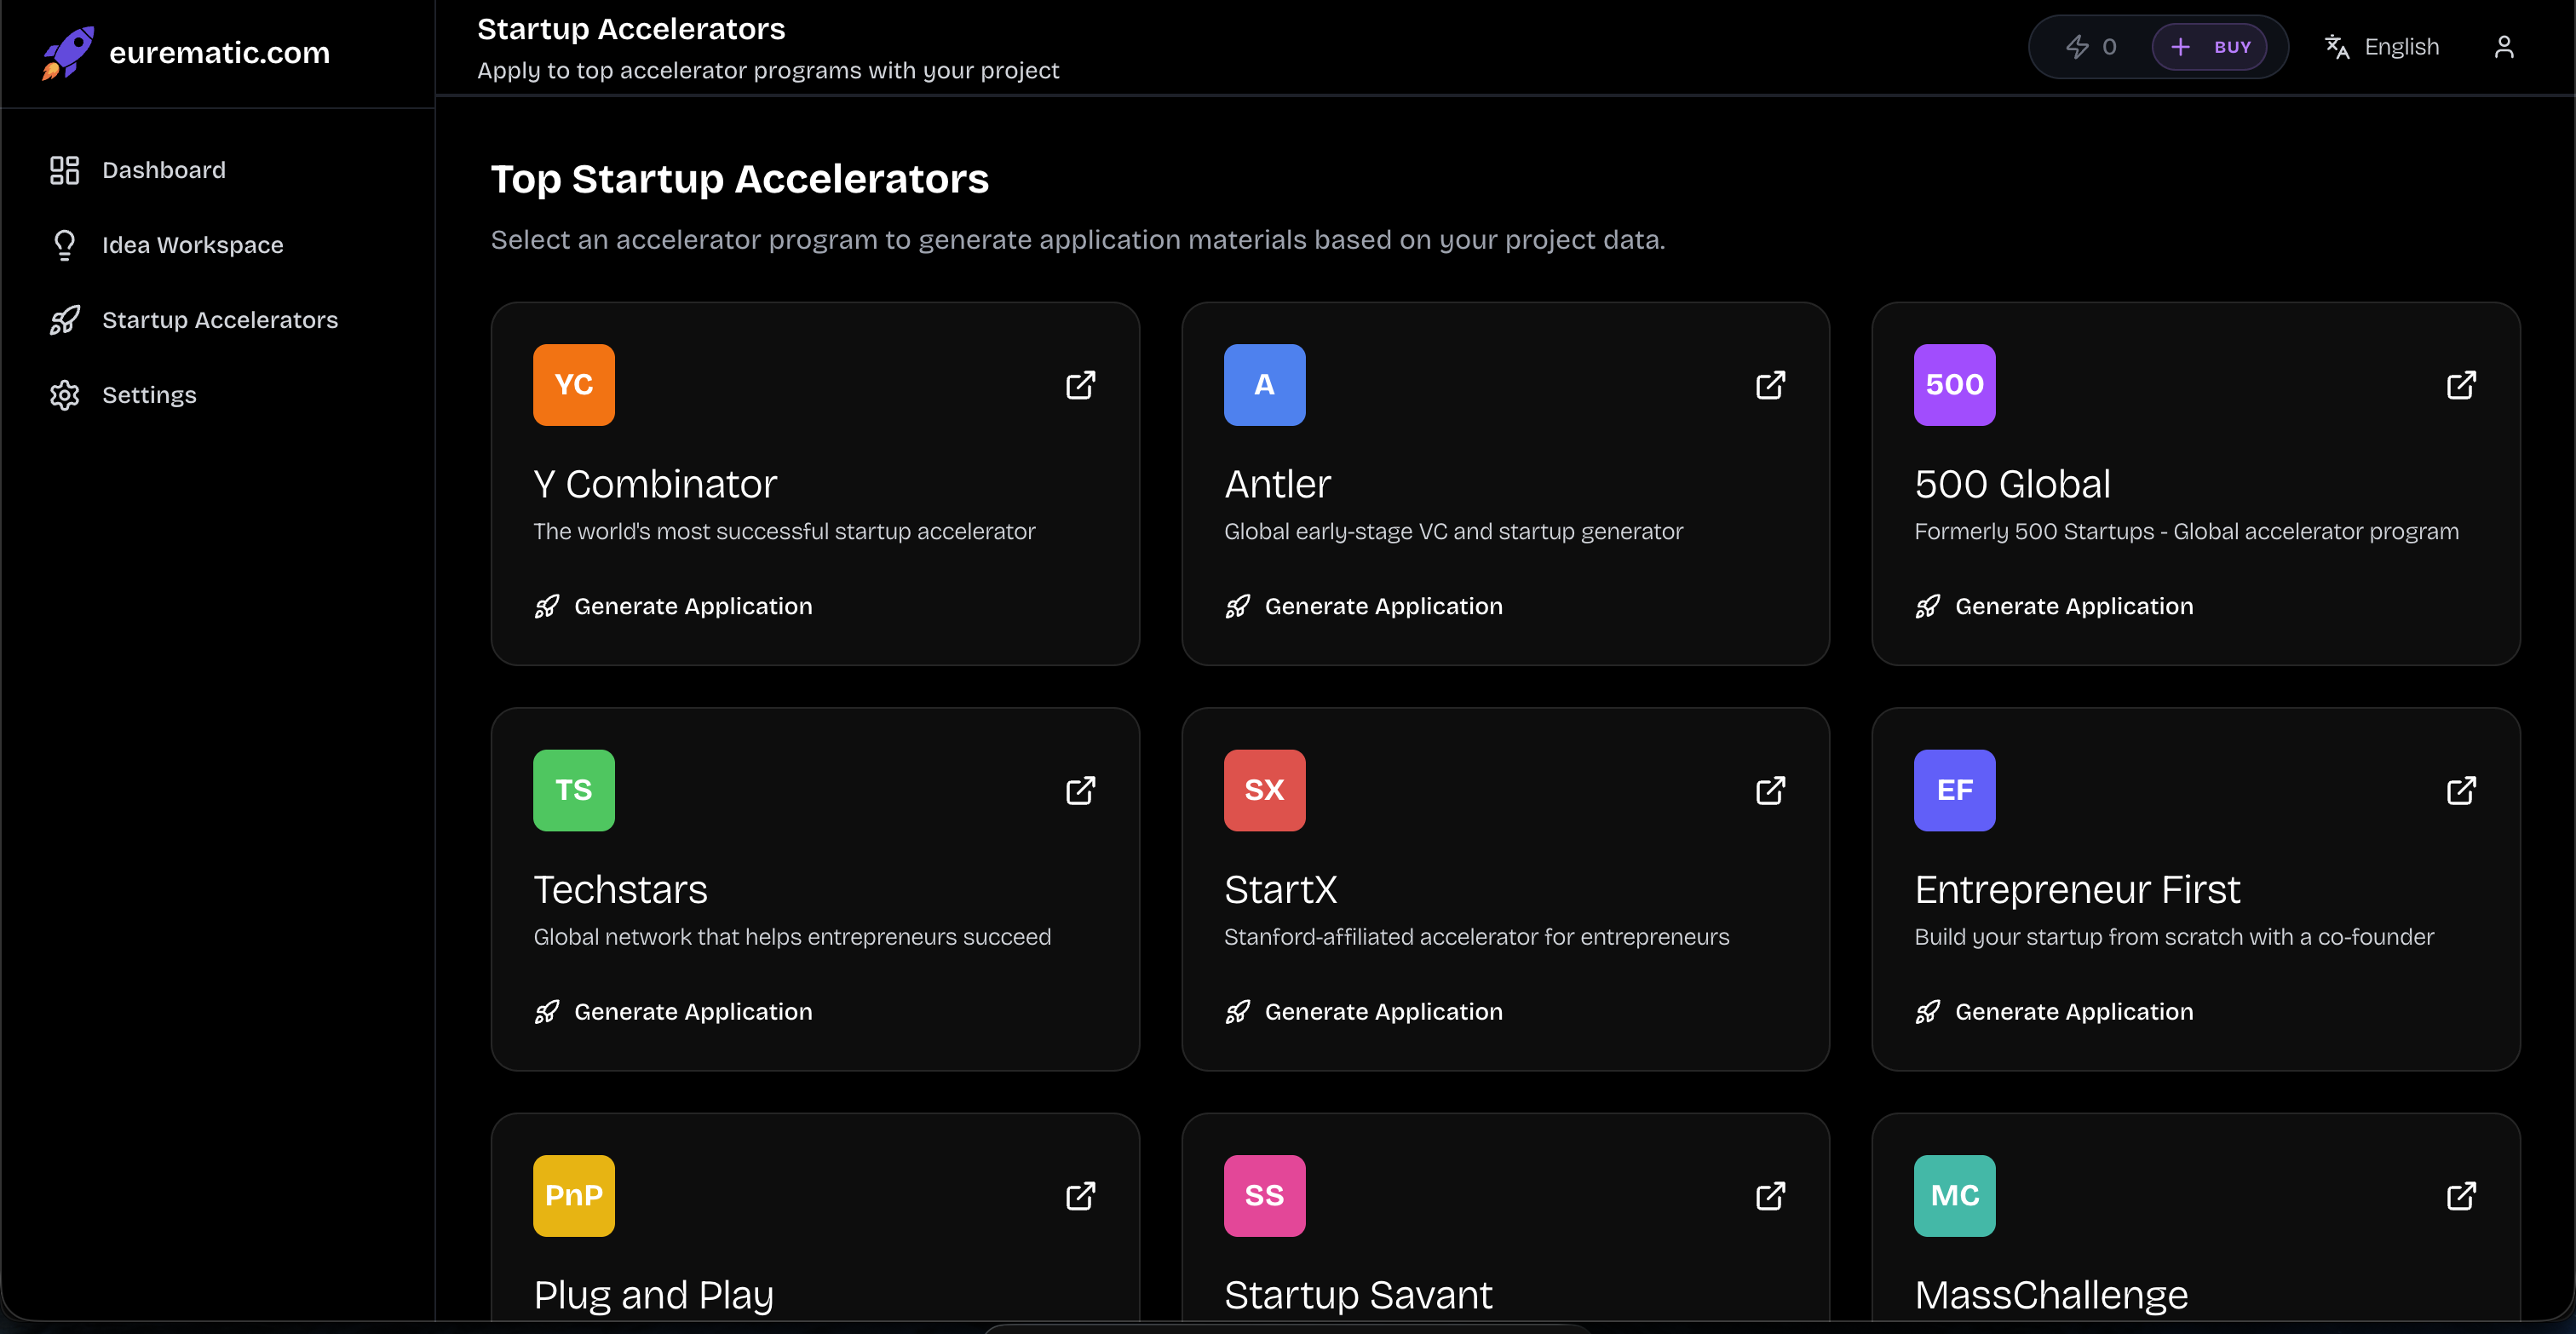Click StartX external link icon
This screenshot has height=1334, width=2576.
pos(1770,790)
